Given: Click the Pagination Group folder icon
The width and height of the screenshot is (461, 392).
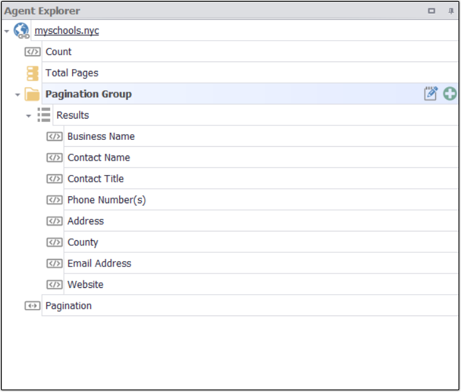Looking at the screenshot, I should pos(32,95).
